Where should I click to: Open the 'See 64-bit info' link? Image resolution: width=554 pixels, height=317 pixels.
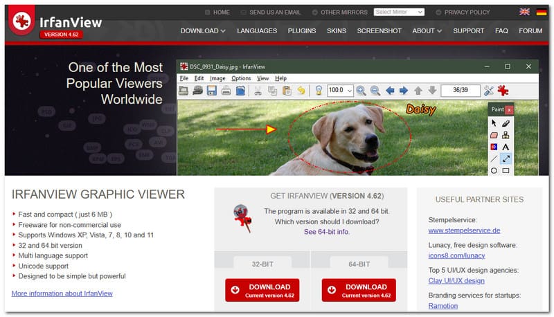coord(326,232)
